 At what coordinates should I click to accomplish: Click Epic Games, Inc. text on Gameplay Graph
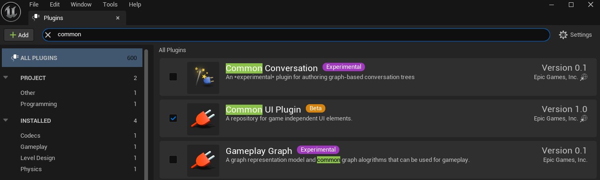(x=565, y=160)
